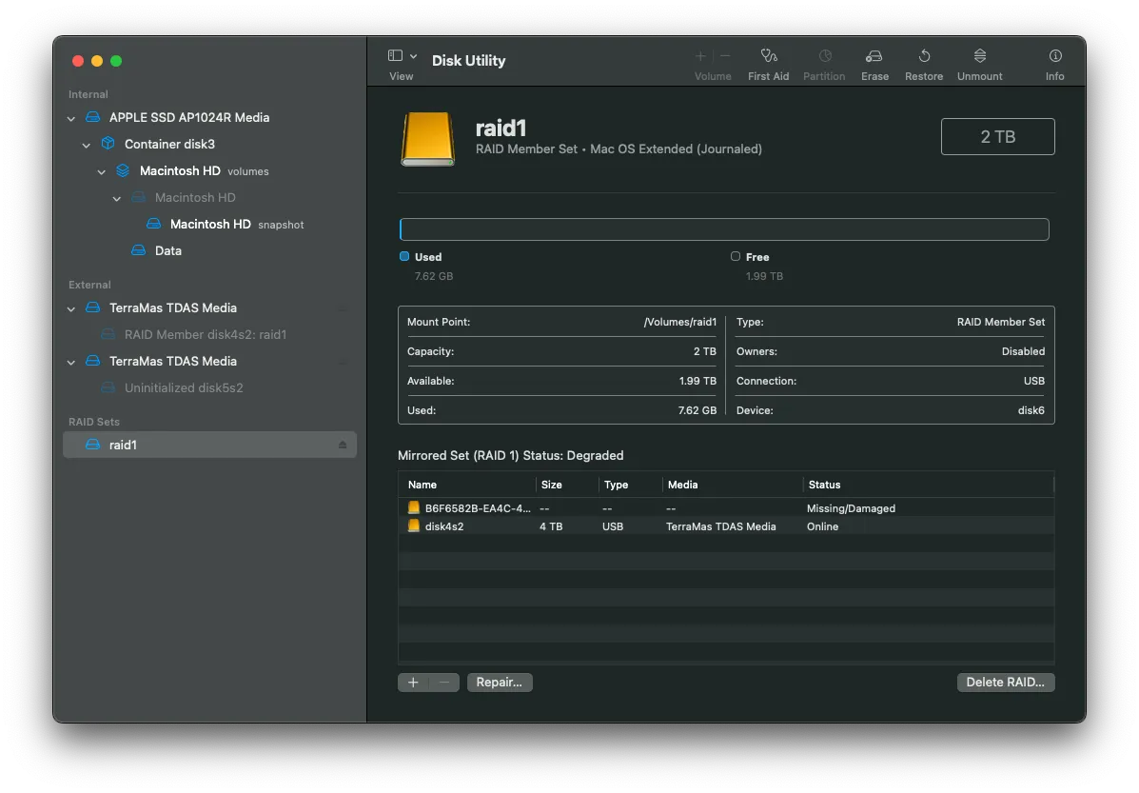Click the Delete RAID... button
1139x793 pixels.
pyautogui.click(x=1005, y=683)
